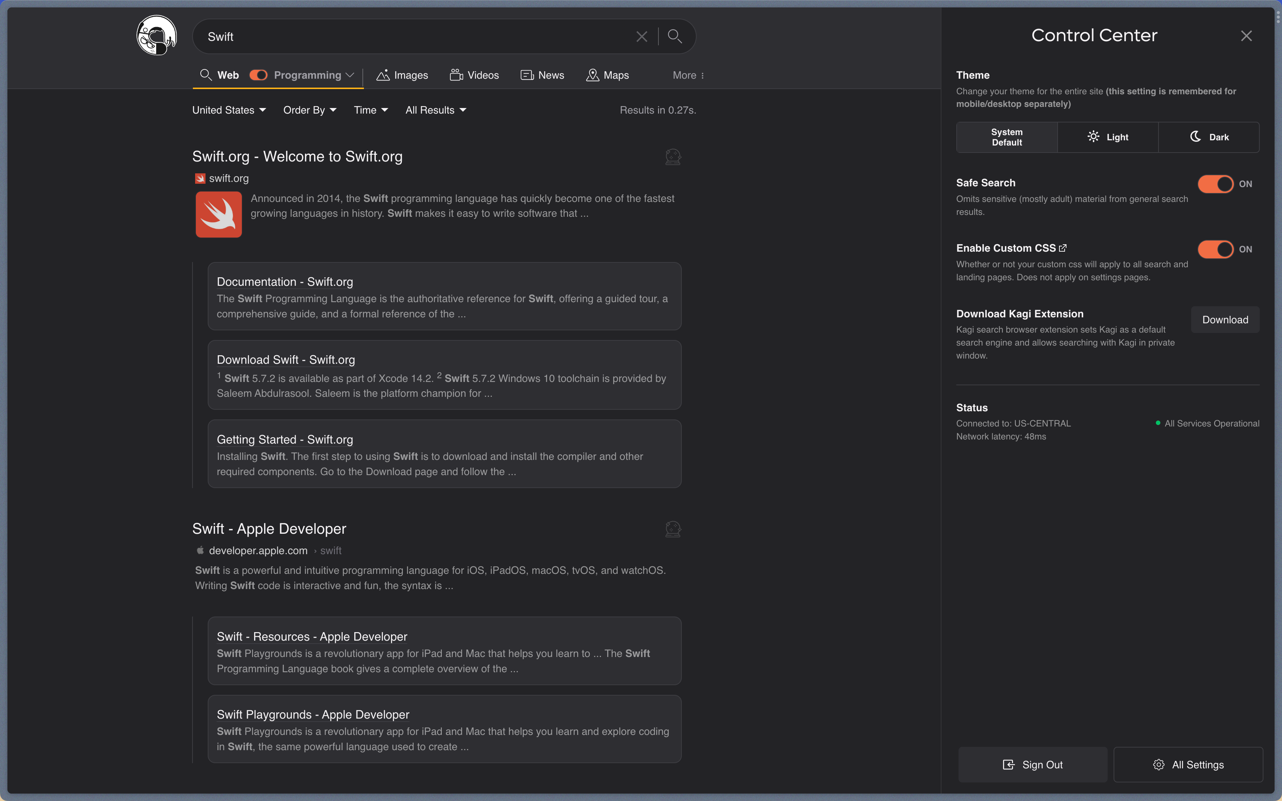The width and height of the screenshot is (1282, 801).
Task: Click the Kagi dog logo
Action: coord(157,36)
